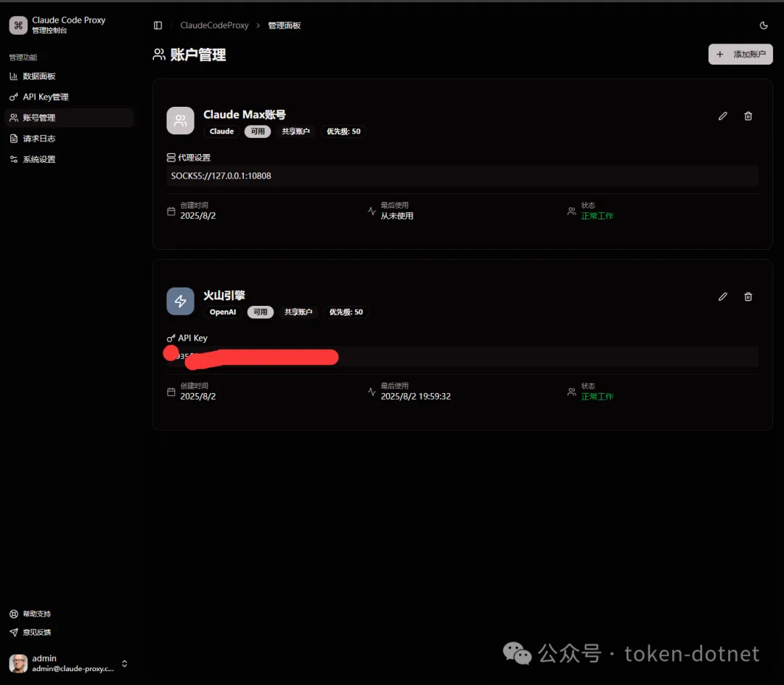Click the 火山引擎 lightning icon
This screenshot has height=685, width=784.
pos(181,301)
